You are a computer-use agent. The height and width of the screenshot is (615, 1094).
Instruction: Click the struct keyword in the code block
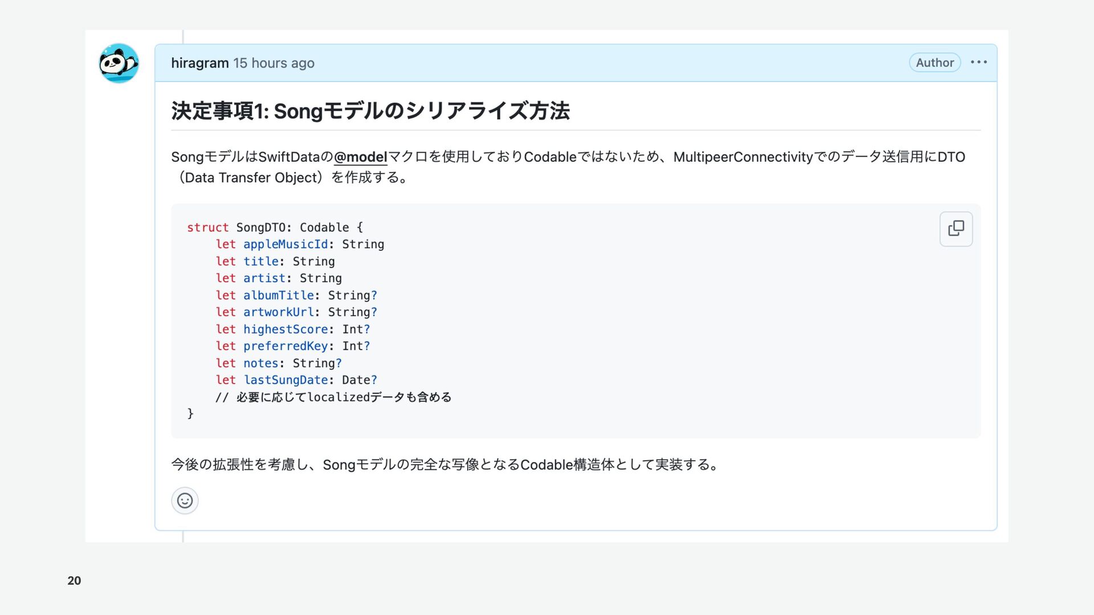207,227
